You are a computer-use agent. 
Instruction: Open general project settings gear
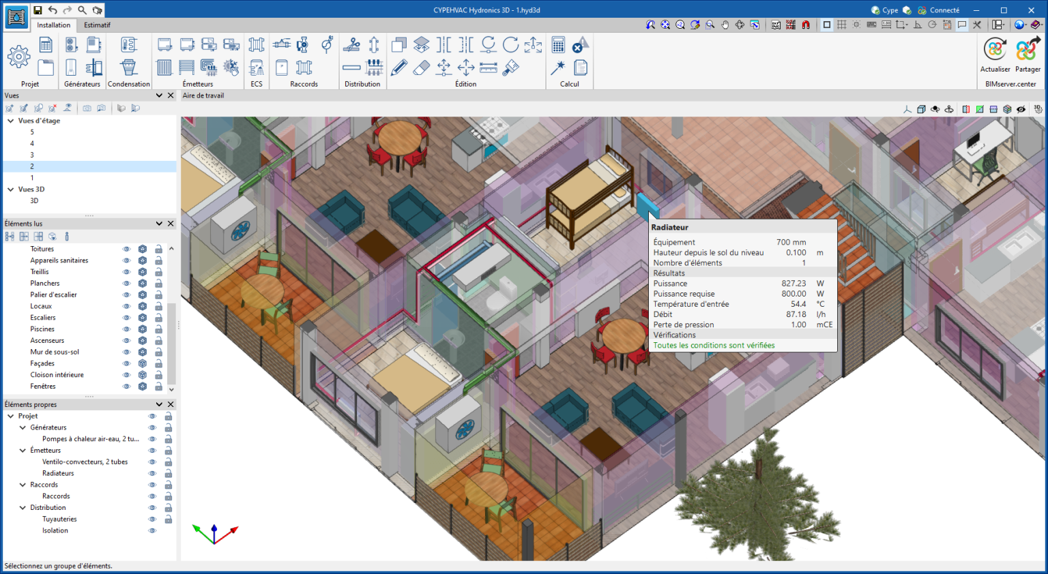coord(18,57)
